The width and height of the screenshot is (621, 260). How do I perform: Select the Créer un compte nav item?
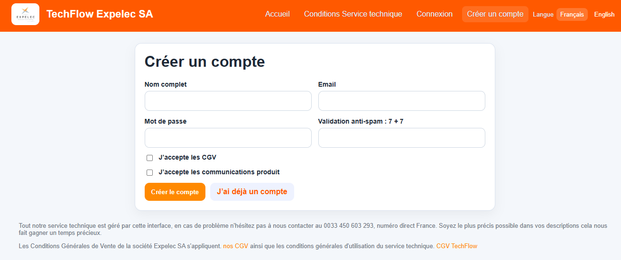point(495,14)
